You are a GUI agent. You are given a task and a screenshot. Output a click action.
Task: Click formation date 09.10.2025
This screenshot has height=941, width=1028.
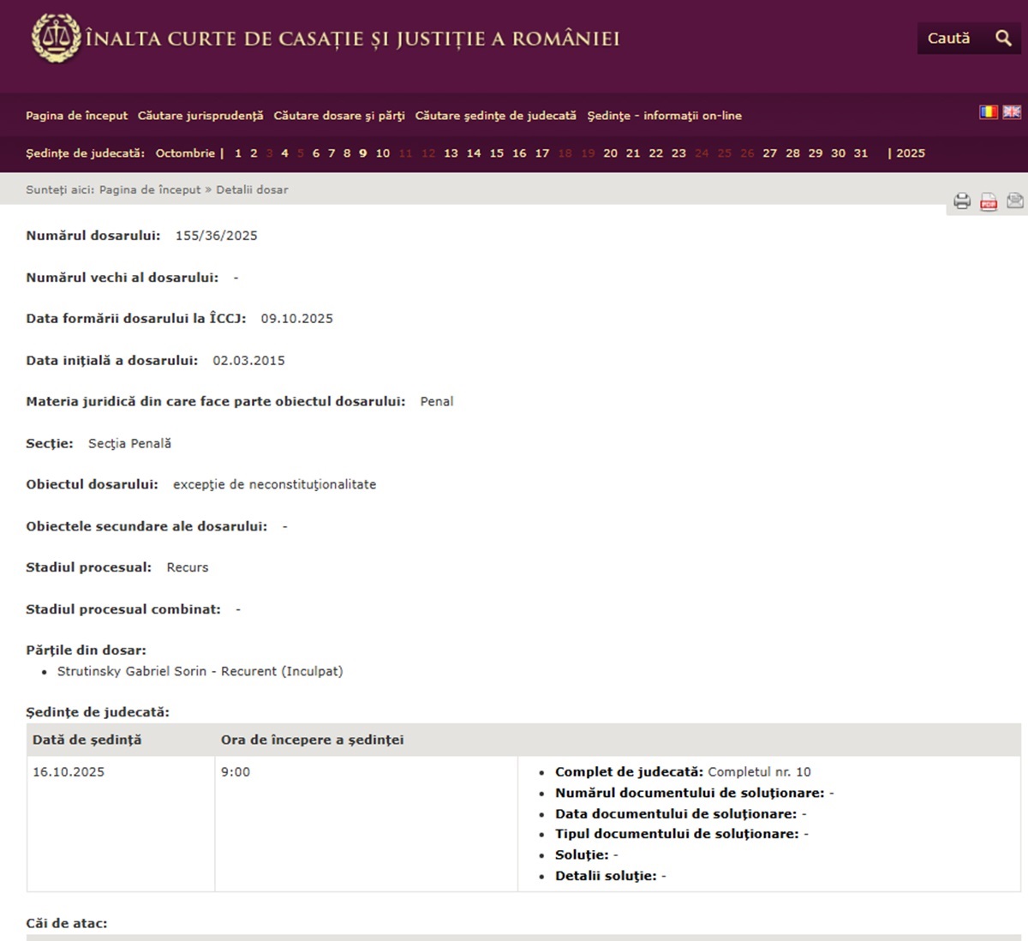297,319
